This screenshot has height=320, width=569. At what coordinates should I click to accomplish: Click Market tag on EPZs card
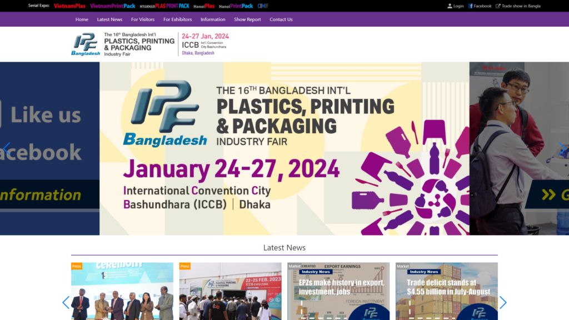pyautogui.click(x=295, y=266)
